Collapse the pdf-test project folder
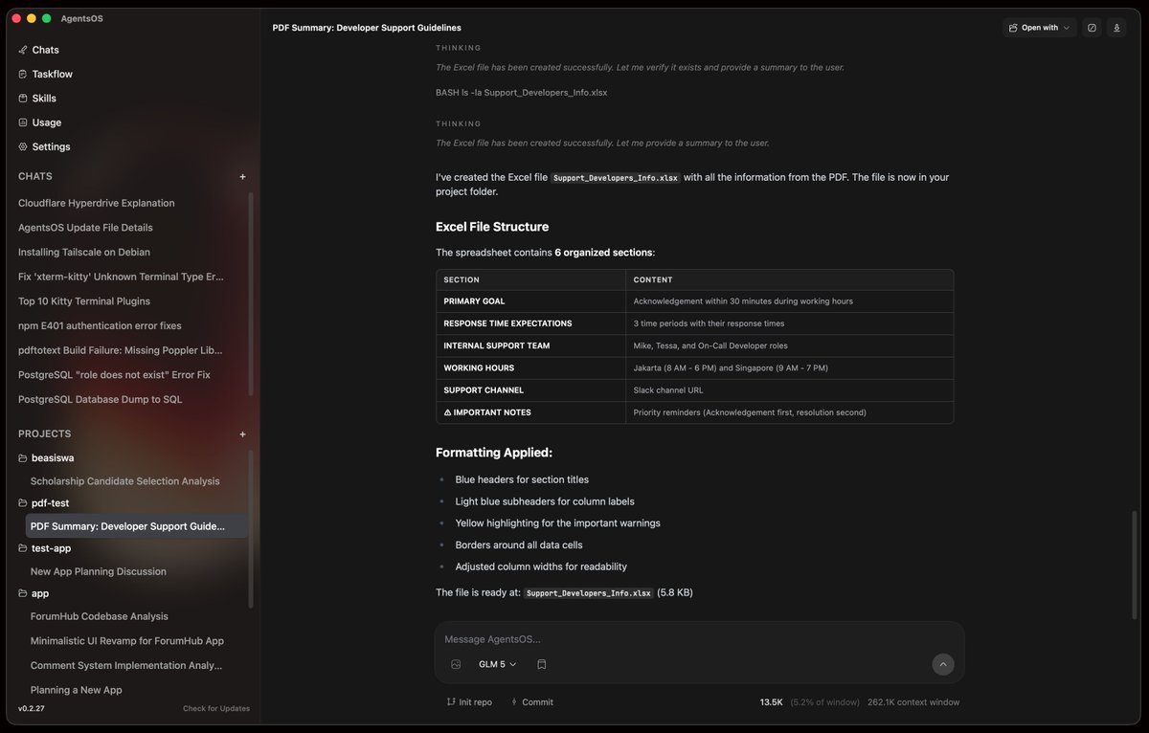Screen dimensions: 1149x733 click(44, 503)
